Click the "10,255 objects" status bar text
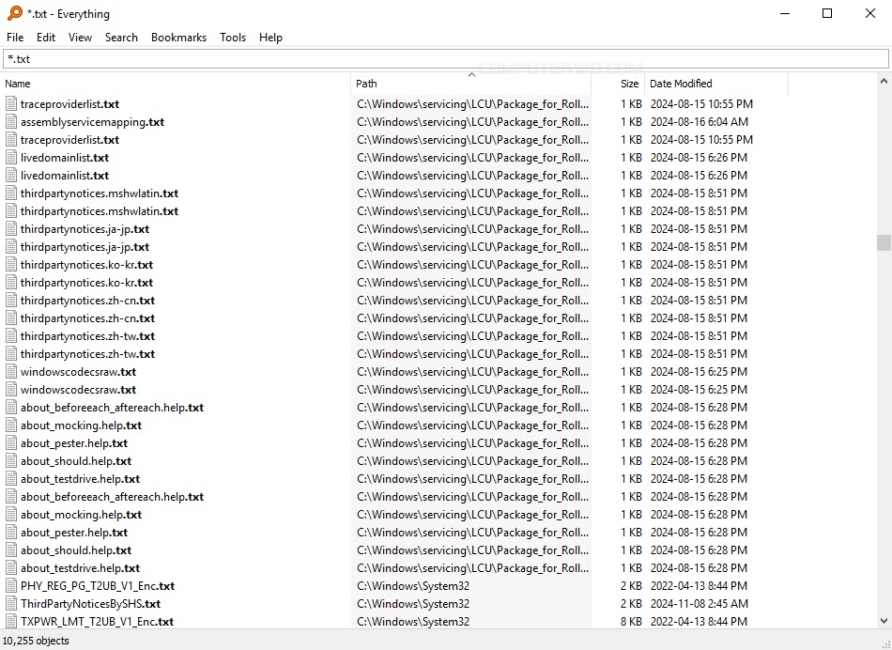 pos(36,641)
